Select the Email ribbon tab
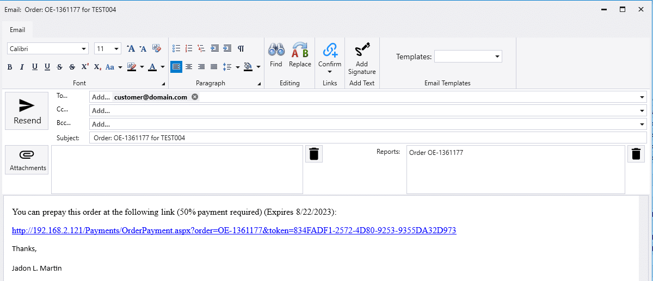The image size is (653, 281). [17, 30]
